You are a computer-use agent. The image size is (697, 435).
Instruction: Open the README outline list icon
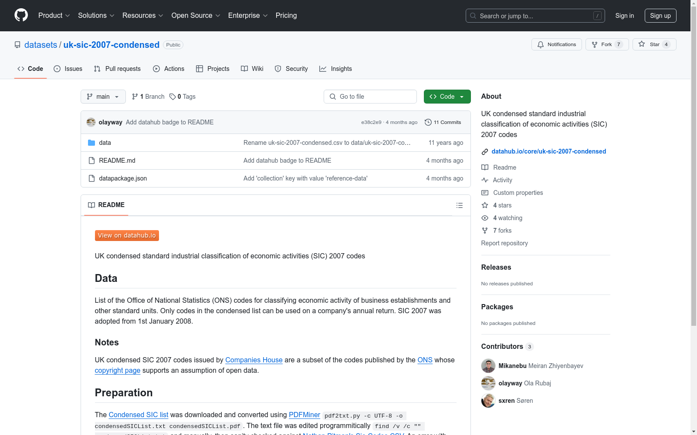[460, 205]
